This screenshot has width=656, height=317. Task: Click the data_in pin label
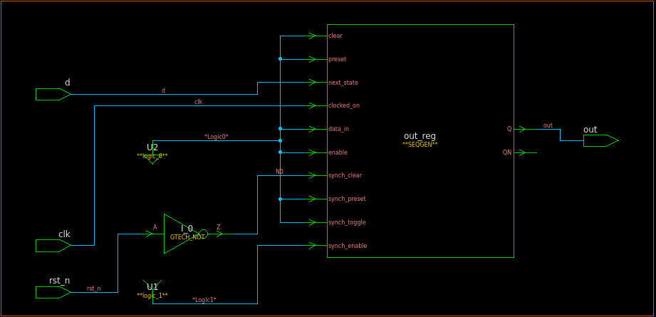pos(338,129)
